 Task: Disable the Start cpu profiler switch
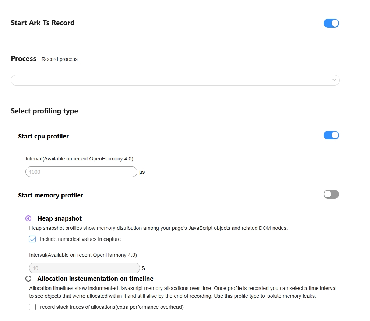(331, 135)
